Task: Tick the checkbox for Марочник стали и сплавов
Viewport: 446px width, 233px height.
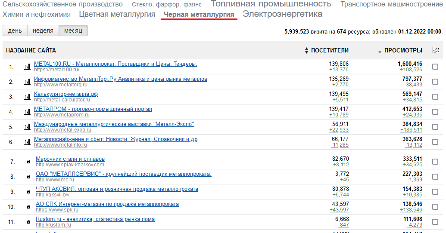Action: point(435,162)
